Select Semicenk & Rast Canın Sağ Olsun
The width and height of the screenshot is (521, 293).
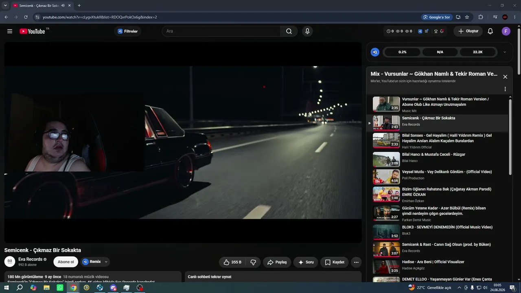[447, 245]
